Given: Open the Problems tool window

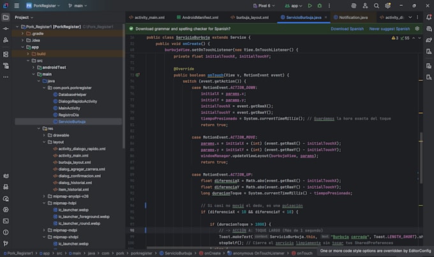Looking at the screenshot, I should click(6, 232).
